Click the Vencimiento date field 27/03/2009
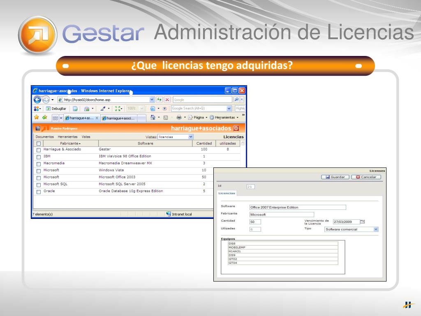Image resolution: width=421 pixels, height=316 pixels. click(x=346, y=222)
